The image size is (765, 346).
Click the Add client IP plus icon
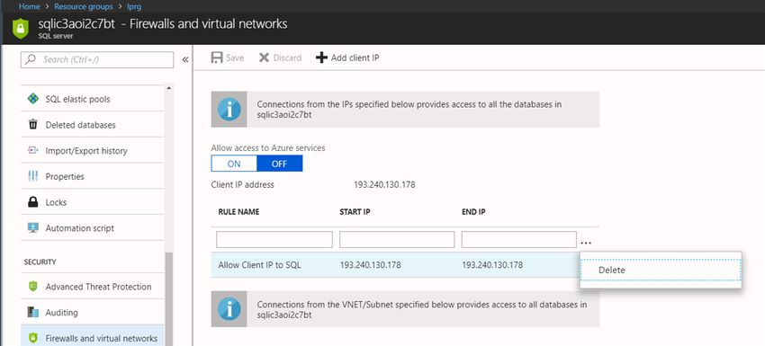pyautogui.click(x=321, y=58)
